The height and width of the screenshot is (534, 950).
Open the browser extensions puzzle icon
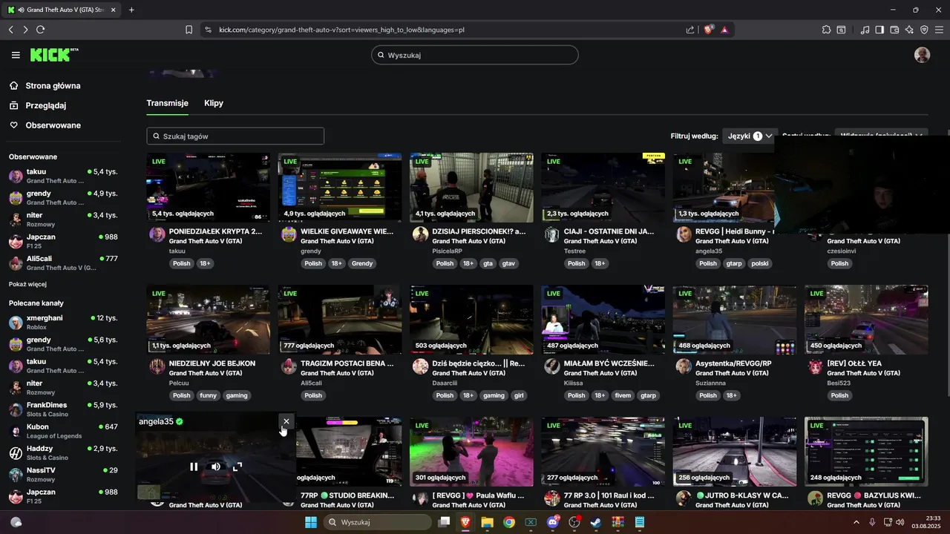coord(826,30)
